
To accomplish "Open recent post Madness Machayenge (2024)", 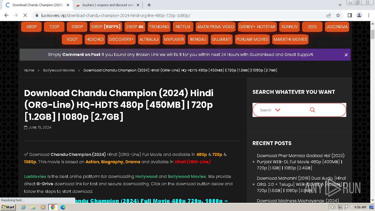I will tap(298, 201).
